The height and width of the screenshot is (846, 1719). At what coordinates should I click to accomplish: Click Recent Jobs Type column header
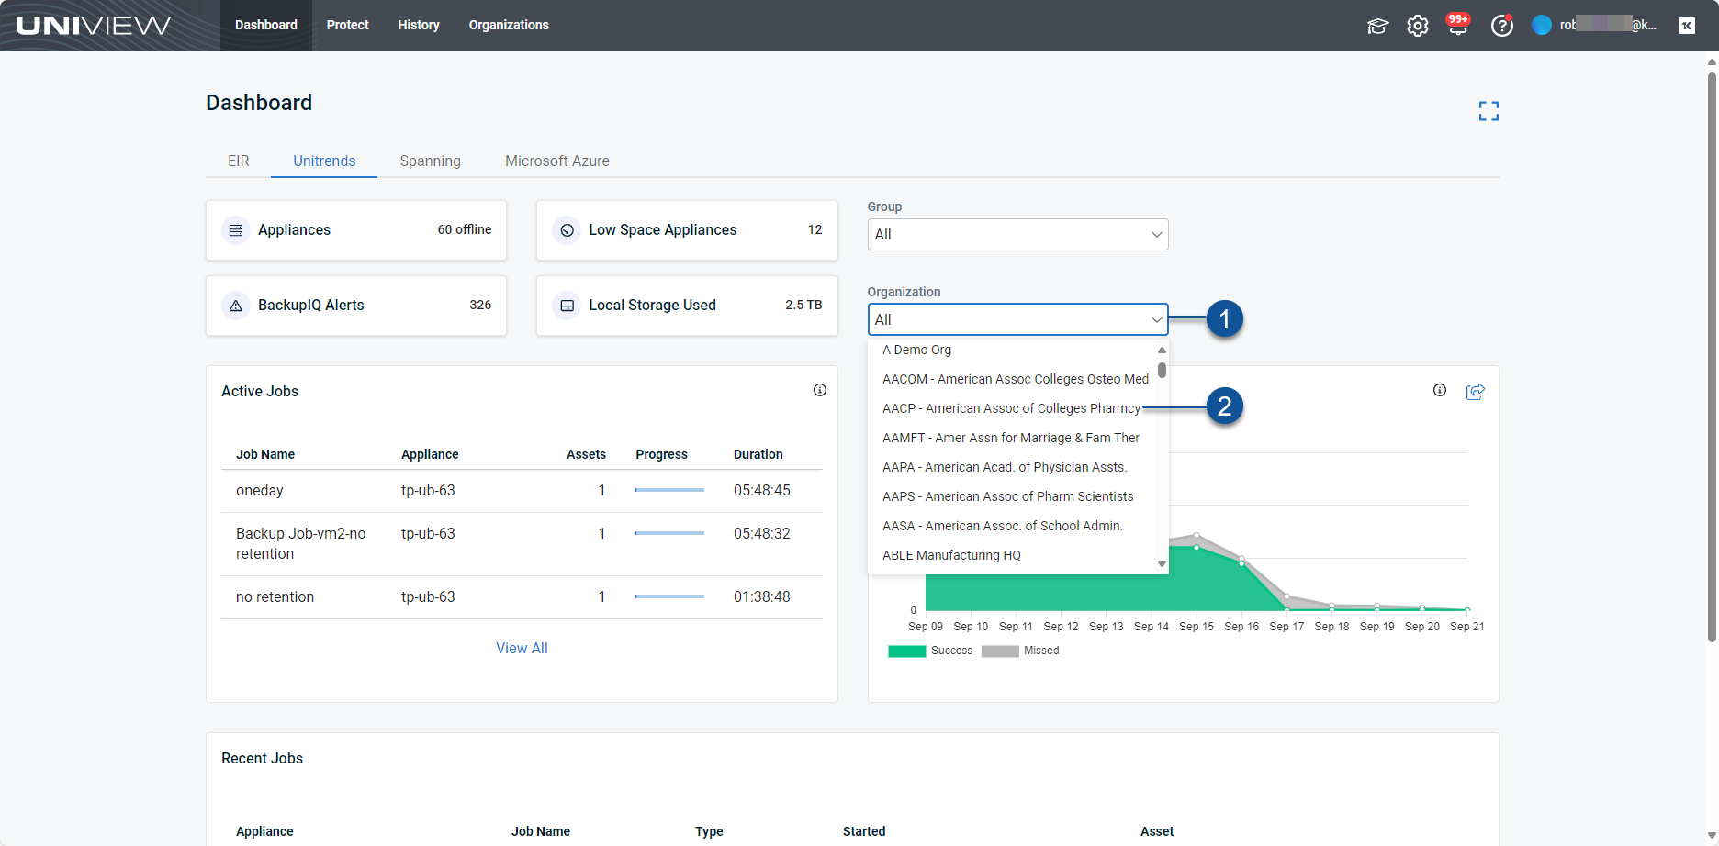(709, 831)
